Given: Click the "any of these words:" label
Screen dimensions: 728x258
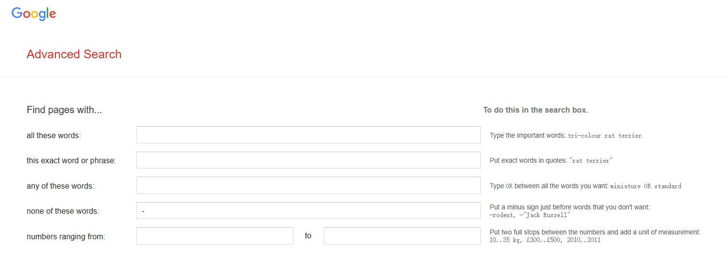Looking at the screenshot, I should point(60,186).
